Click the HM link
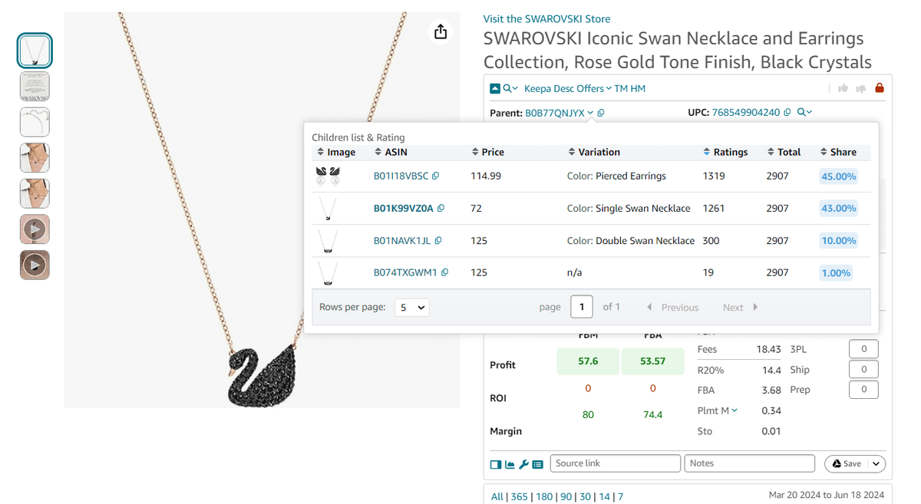The image size is (921, 504). 638,89
